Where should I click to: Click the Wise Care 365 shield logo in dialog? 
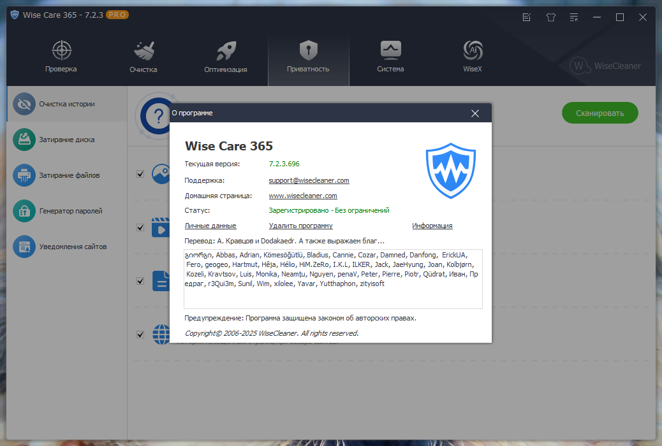[x=451, y=171]
